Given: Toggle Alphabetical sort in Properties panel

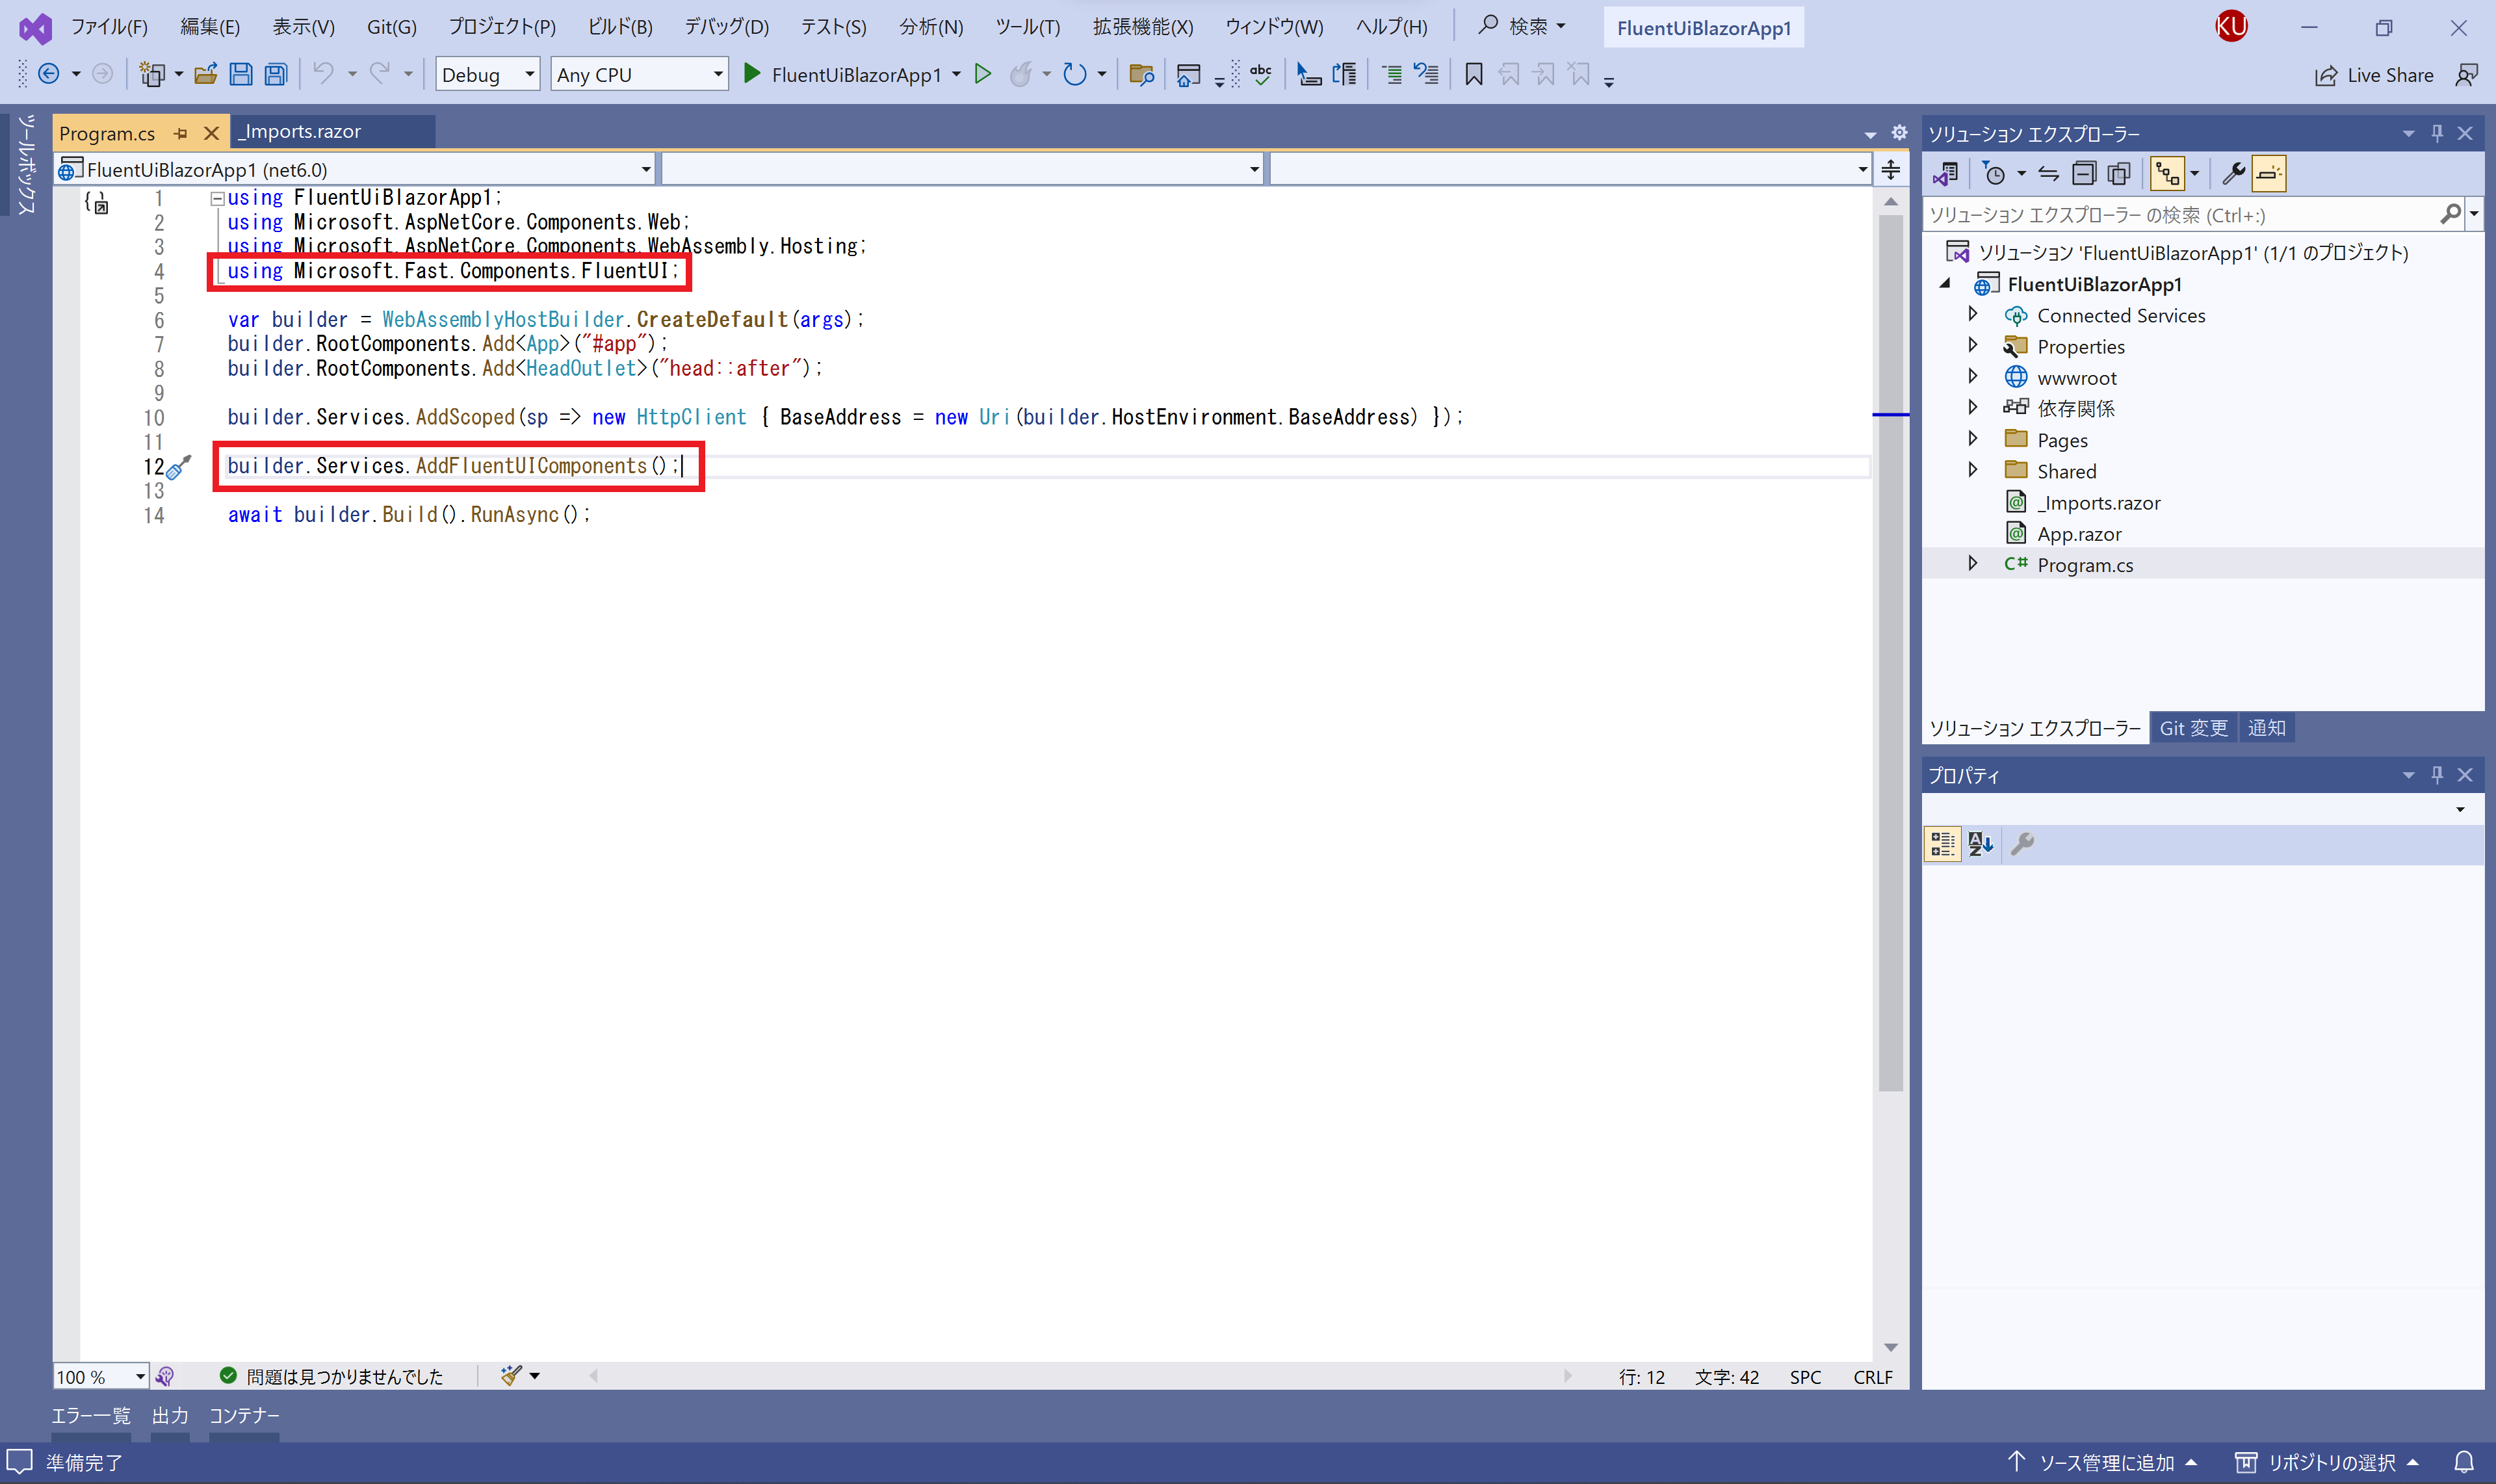Looking at the screenshot, I should point(1980,844).
